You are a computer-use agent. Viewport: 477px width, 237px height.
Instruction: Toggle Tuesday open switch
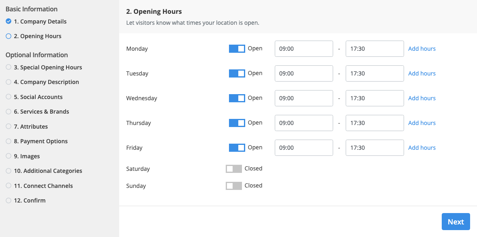click(x=237, y=73)
